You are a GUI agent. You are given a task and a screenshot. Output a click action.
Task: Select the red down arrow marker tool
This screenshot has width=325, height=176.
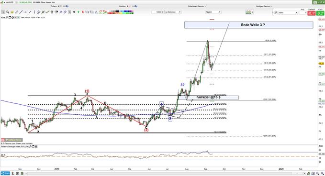tap(83, 12)
